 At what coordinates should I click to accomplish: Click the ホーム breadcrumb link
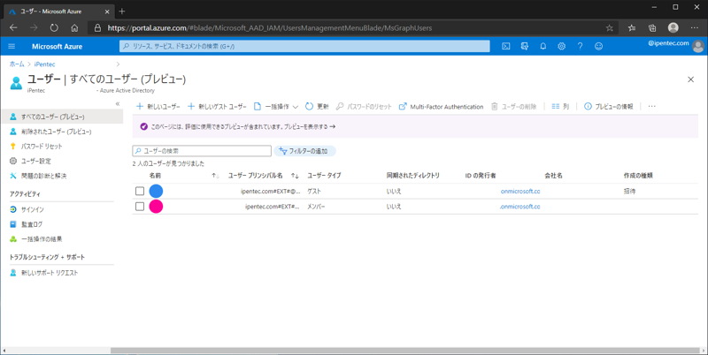click(17, 64)
